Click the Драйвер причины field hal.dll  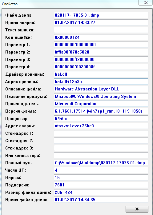click(101, 74)
